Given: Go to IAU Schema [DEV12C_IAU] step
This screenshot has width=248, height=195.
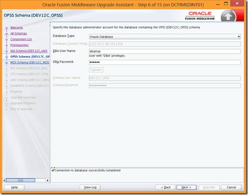Looking at the screenshot, I should click(x=29, y=51).
